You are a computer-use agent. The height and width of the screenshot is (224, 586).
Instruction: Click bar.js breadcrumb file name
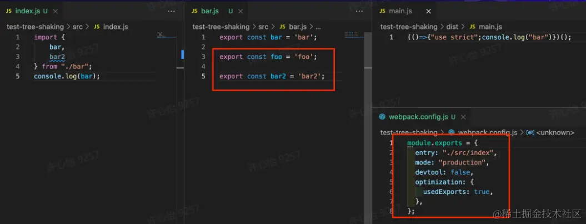[x=298, y=27]
